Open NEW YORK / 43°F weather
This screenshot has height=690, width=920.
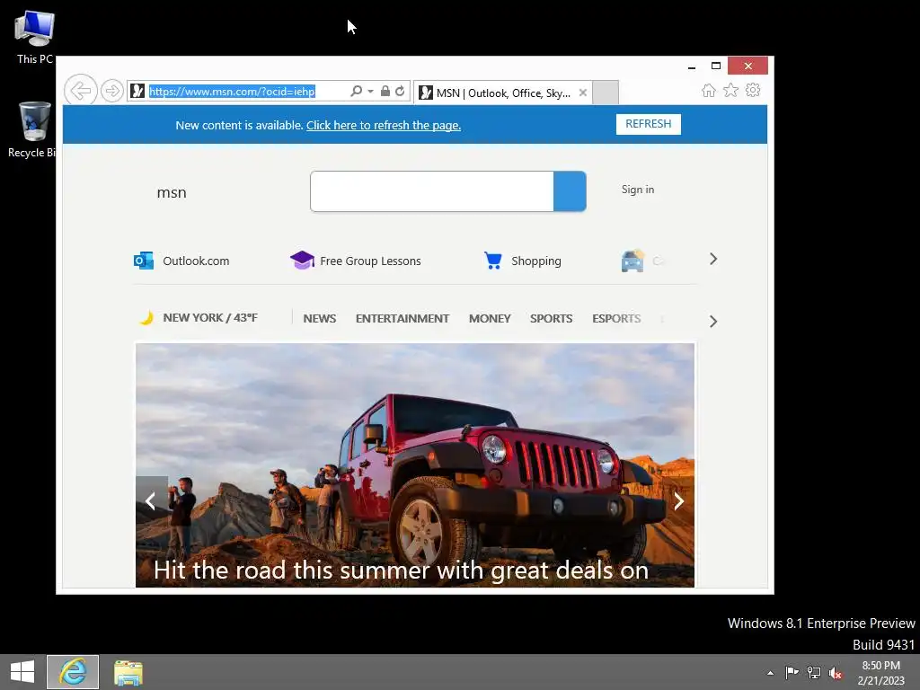click(x=210, y=317)
